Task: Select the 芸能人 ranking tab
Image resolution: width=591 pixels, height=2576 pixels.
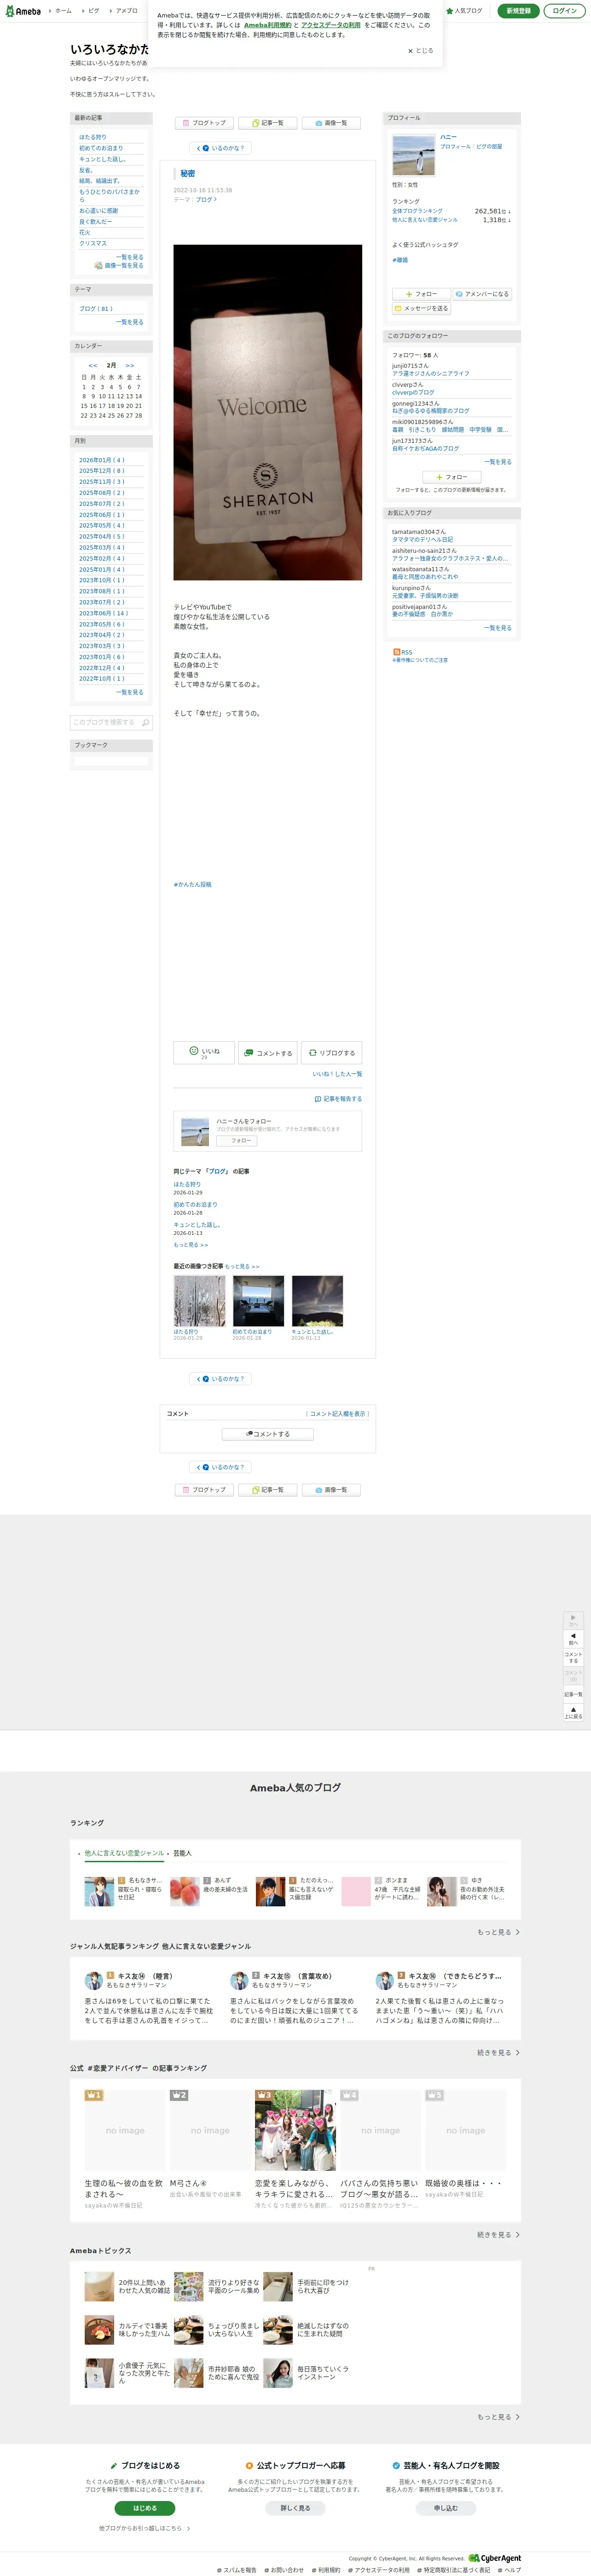Action: coord(182,1853)
